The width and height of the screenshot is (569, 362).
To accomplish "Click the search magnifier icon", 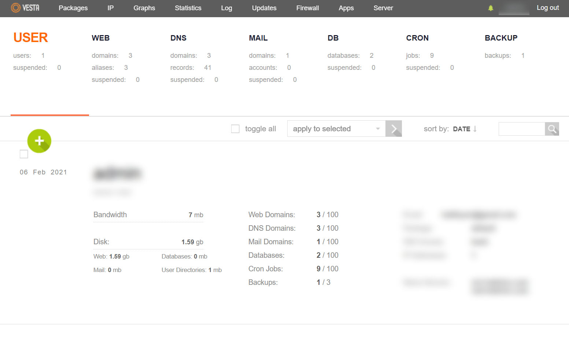I will pyautogui.click(x=552, y=129).
